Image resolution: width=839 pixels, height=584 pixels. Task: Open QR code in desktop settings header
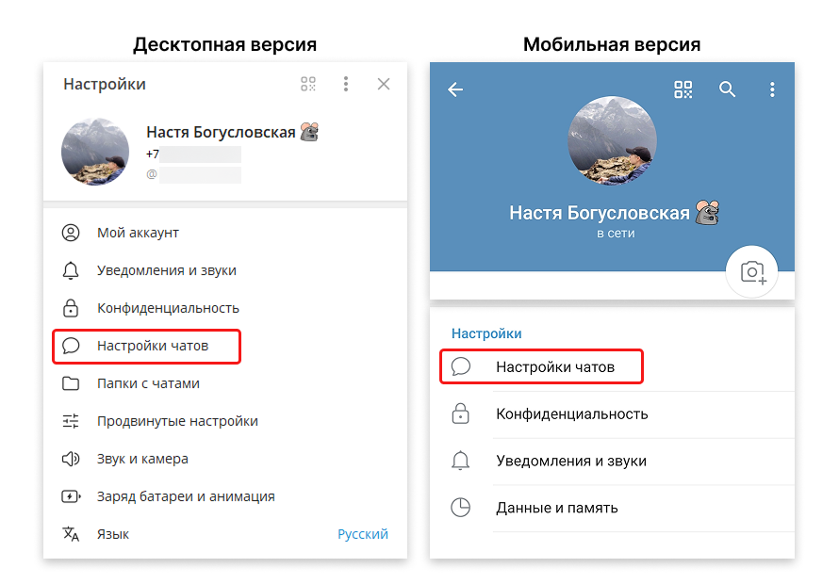(308, 85)
